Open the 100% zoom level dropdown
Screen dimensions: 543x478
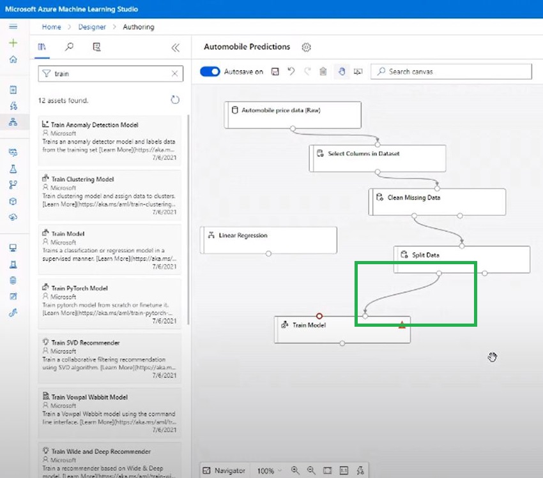[269, 471]
